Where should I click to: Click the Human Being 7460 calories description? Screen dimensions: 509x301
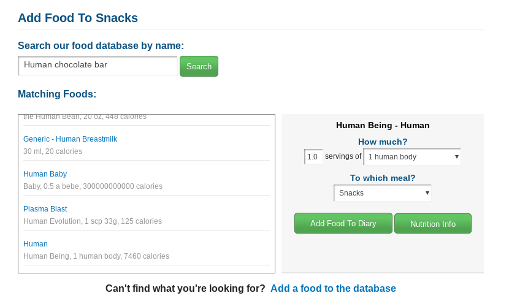click(x=96, y=256)
